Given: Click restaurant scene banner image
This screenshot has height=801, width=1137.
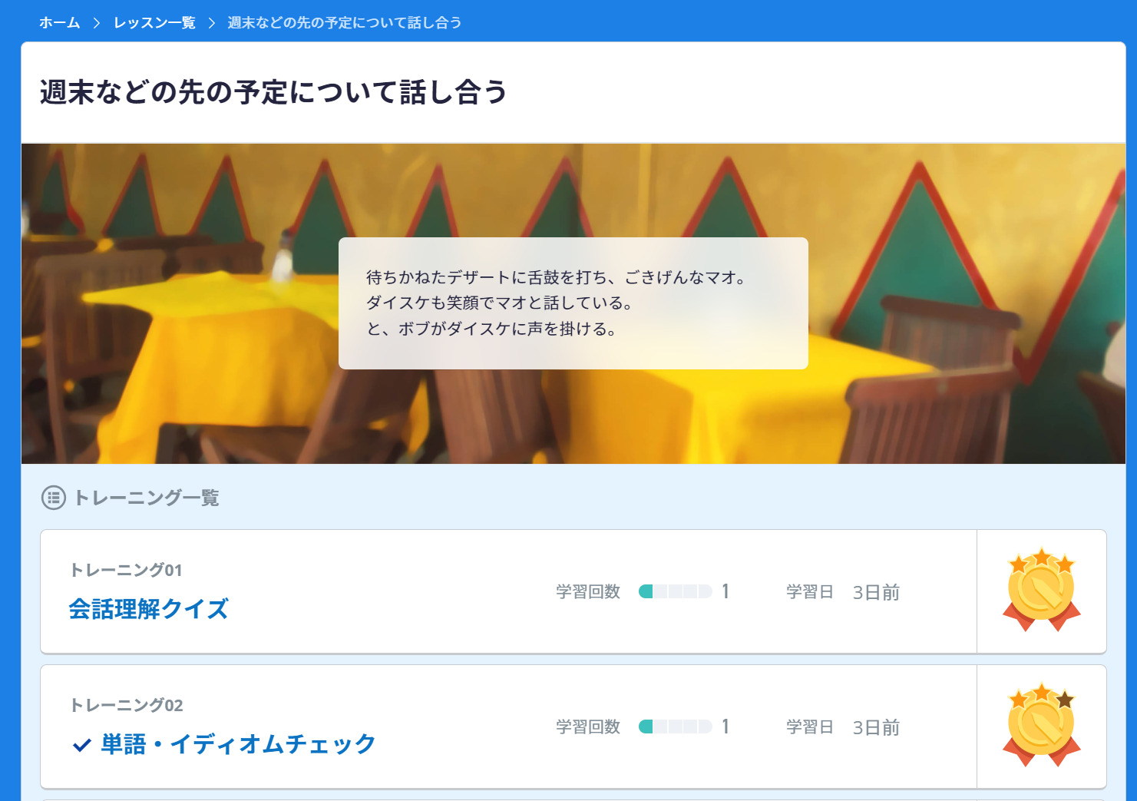Looking at the screenshot, I should tap(573, 303).
